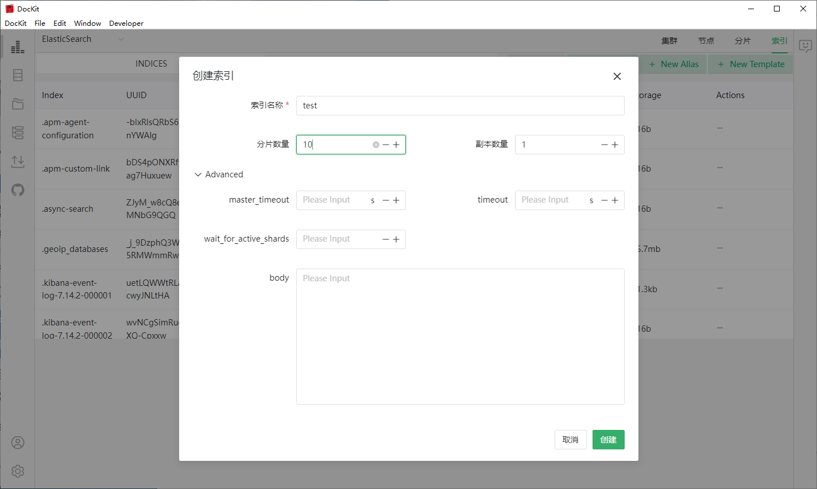Focus the 索引名称 input field
The image size is (817, 489).
460,106
